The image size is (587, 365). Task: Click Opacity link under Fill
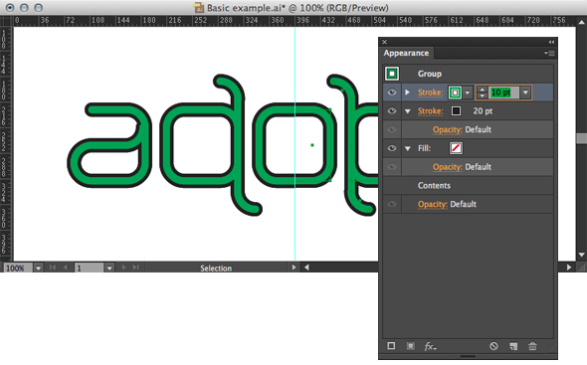(x=448, y=167)
